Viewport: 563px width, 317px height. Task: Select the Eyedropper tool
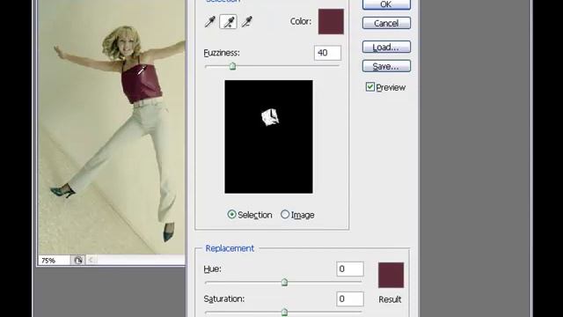point(209,22)
